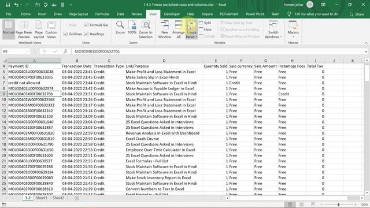Select cell 'credit not allowed'

click(x=34, y=83)
